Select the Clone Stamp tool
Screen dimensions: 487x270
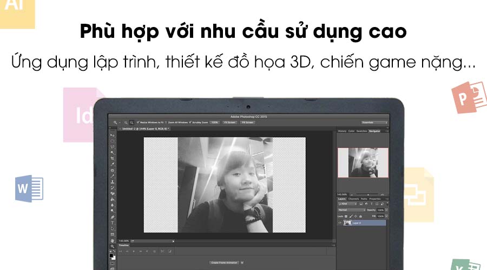tap(112, 182)
